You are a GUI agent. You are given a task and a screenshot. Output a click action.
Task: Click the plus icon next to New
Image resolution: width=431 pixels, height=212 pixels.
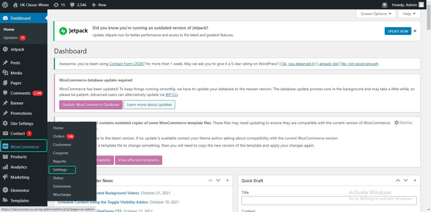(x=94, y=5)
